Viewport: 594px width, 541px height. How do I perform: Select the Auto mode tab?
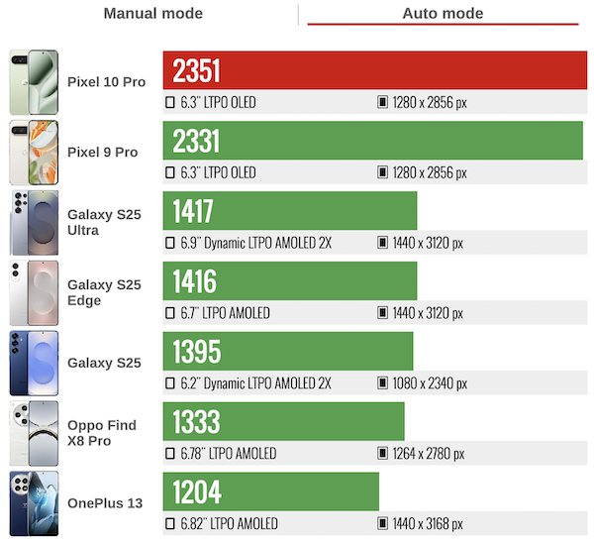pyautogui.click(x=443, y=14)
